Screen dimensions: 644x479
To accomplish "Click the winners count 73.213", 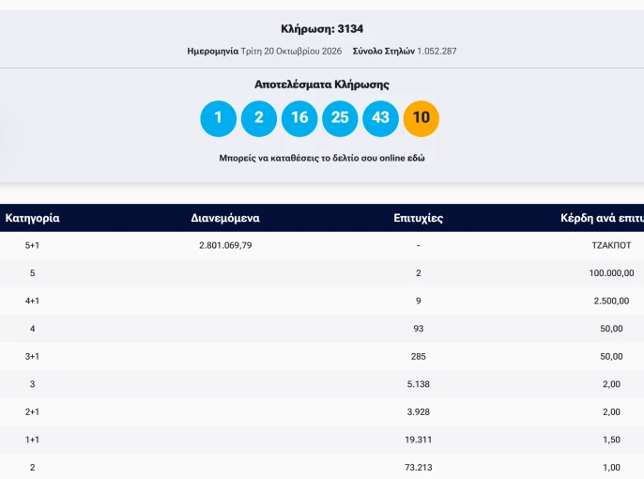I will coord(418,467).
